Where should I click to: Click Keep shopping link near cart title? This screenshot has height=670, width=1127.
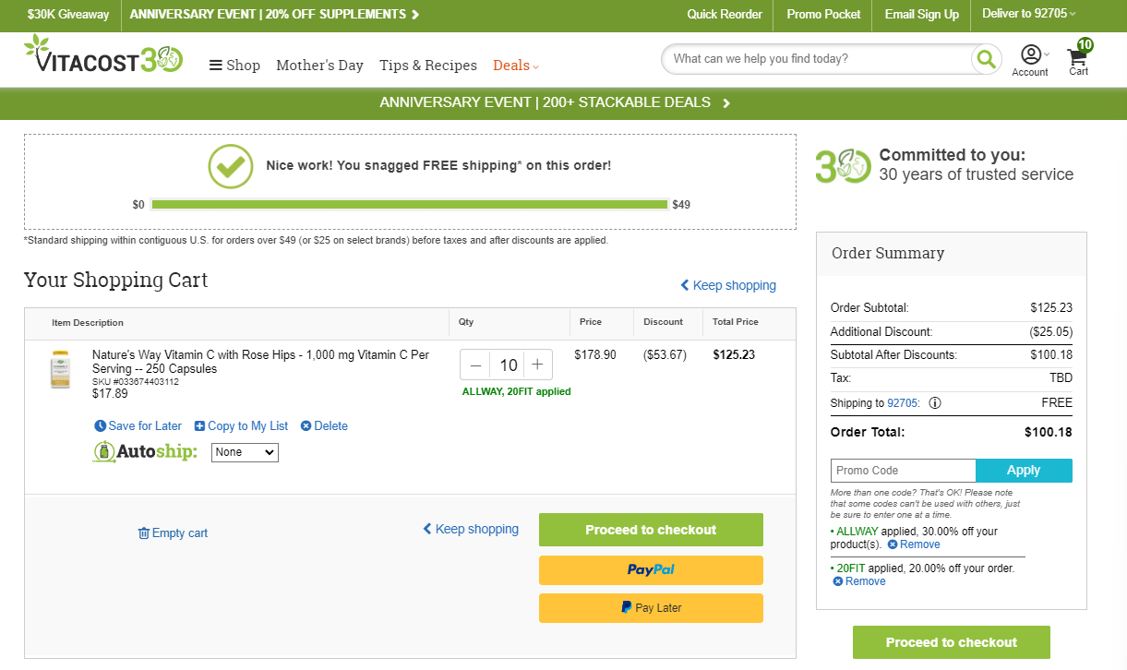(728, 285)
